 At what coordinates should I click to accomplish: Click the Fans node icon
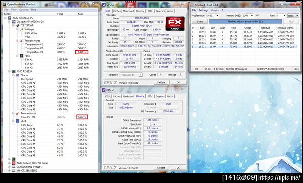tap(21, 56)
